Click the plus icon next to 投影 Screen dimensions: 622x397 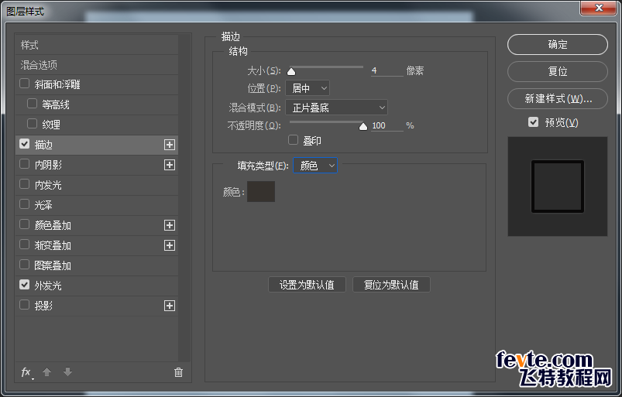pyautogui.click(x=170, y=306)
